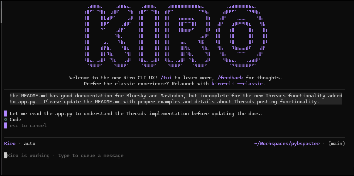
Task: Click the Code tool step label
Action: point(15,120)
